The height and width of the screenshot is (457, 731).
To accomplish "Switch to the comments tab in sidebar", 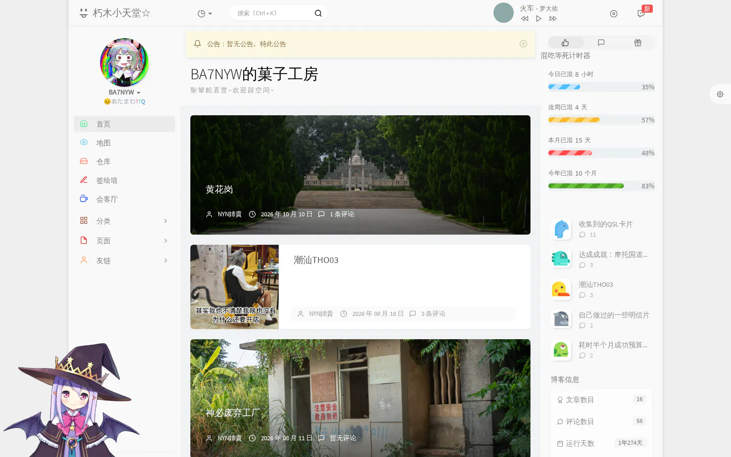I will point(602,43).
